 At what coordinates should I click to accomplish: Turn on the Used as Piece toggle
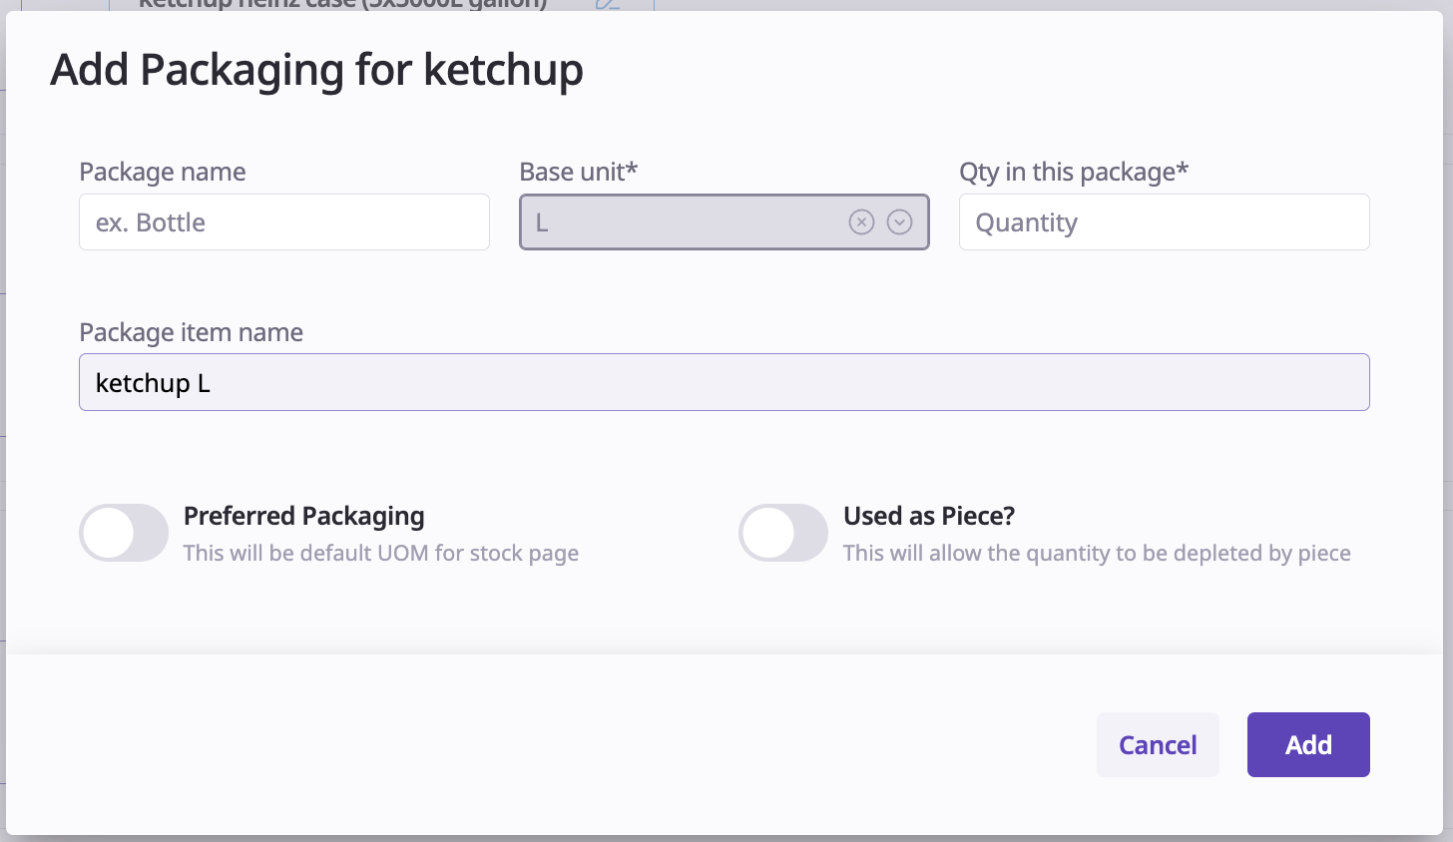(783, 533)
